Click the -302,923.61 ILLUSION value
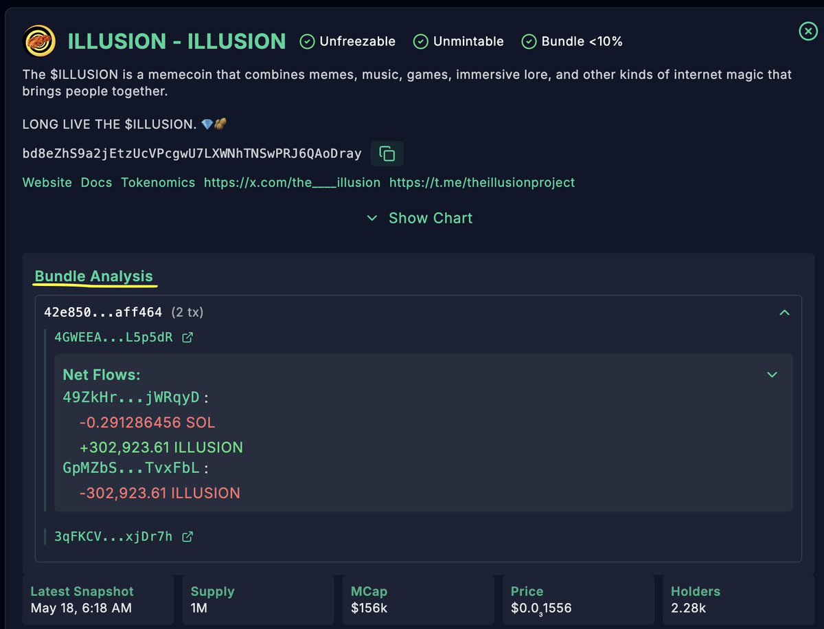This screenshot has height=629, width=824. (x=160, y=493)
